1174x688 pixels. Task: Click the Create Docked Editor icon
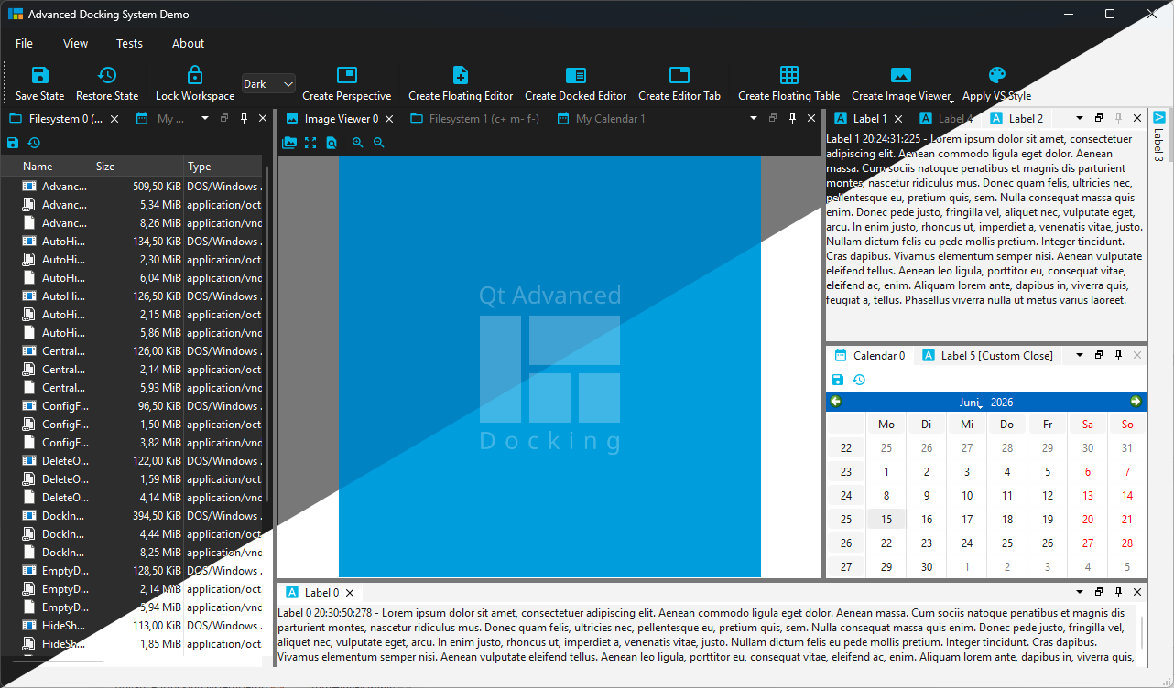pos(576,75)
